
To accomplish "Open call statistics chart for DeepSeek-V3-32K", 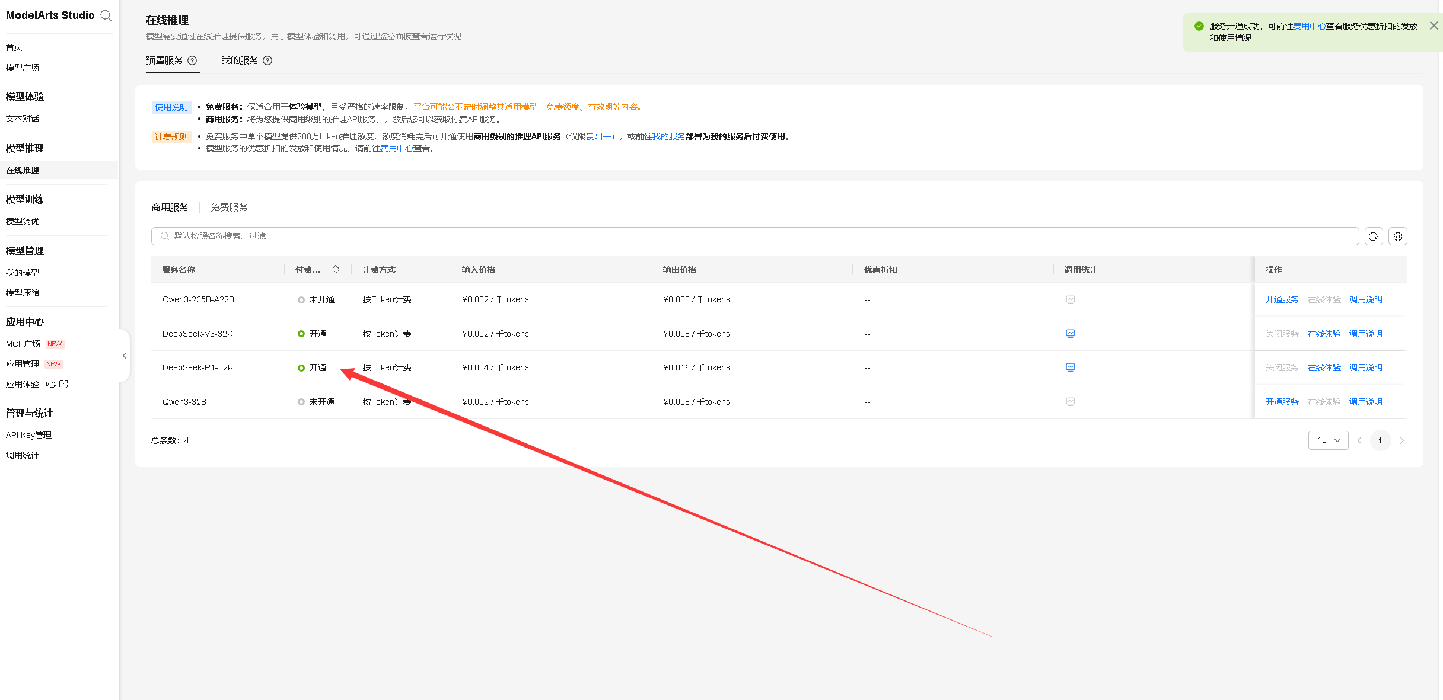I will point(1071,334).
